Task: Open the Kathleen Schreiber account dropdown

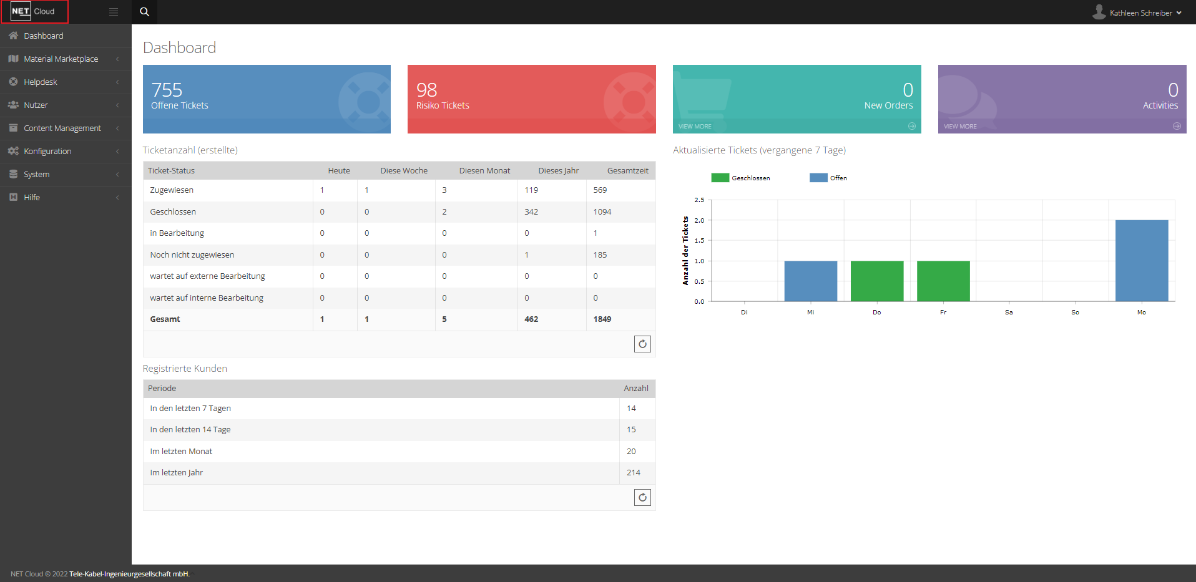Action: (x=1139, y=12)
